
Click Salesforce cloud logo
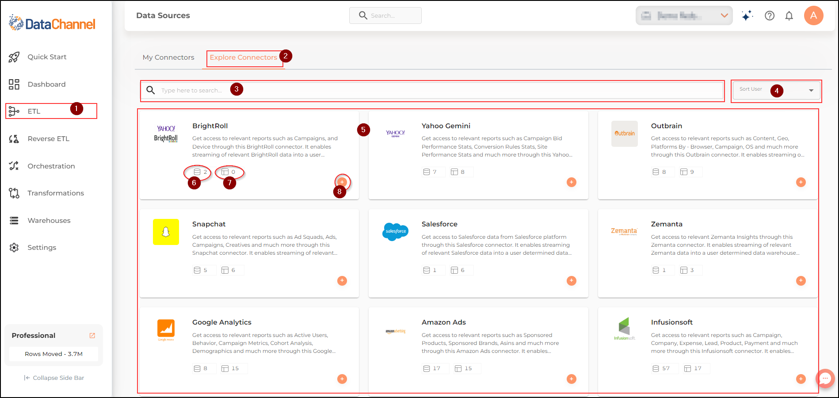click(x=395, y=232)
